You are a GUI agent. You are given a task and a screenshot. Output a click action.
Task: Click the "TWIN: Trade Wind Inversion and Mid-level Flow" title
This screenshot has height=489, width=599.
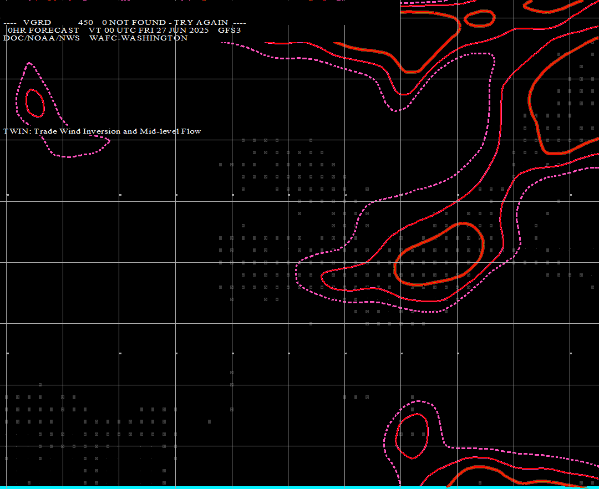click(x=102, y=131)
